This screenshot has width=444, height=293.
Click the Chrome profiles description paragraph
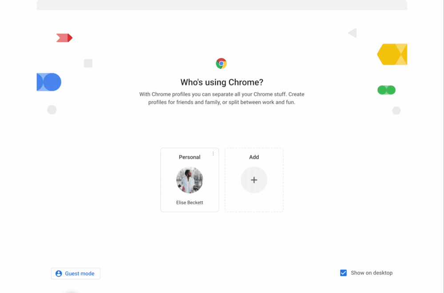(222, 98)
